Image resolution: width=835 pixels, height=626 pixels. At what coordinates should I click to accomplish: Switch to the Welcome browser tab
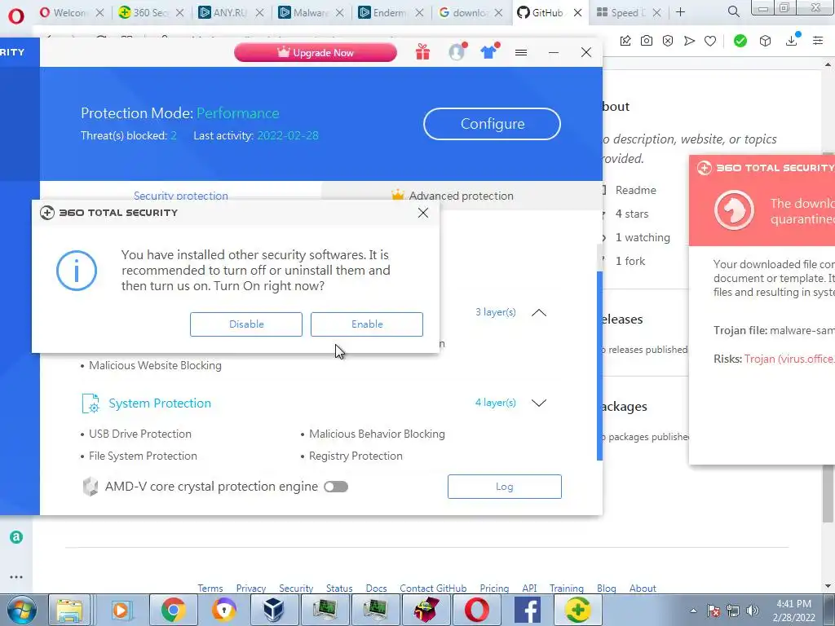71,12
